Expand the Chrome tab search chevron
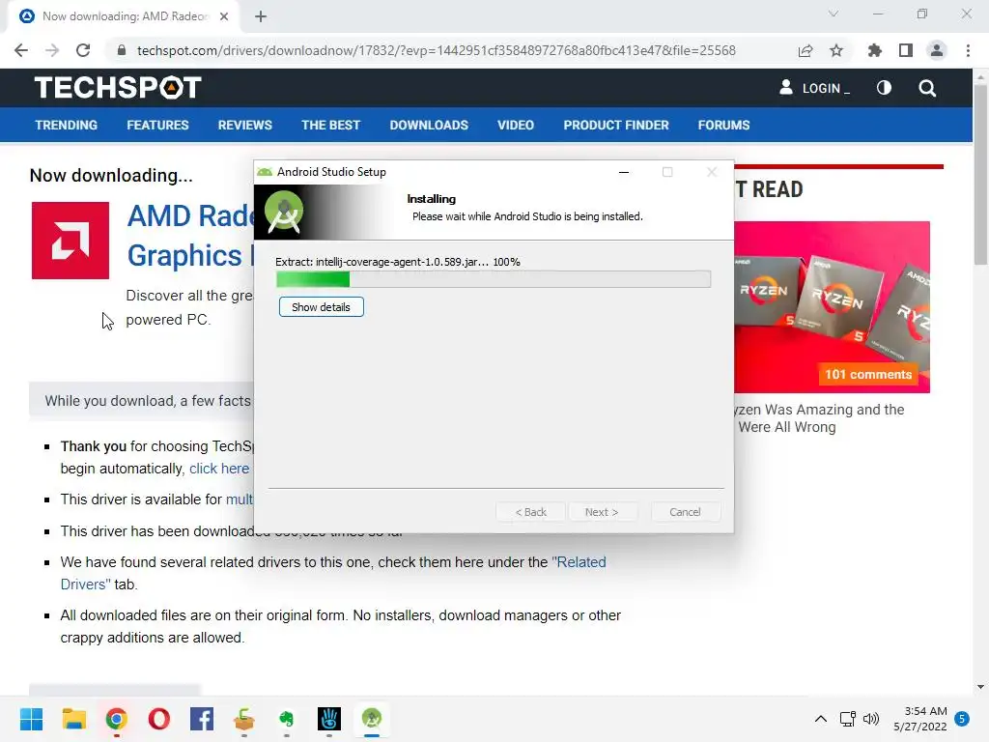The width and height of the screenshot is (989, 742). [834, 14]
